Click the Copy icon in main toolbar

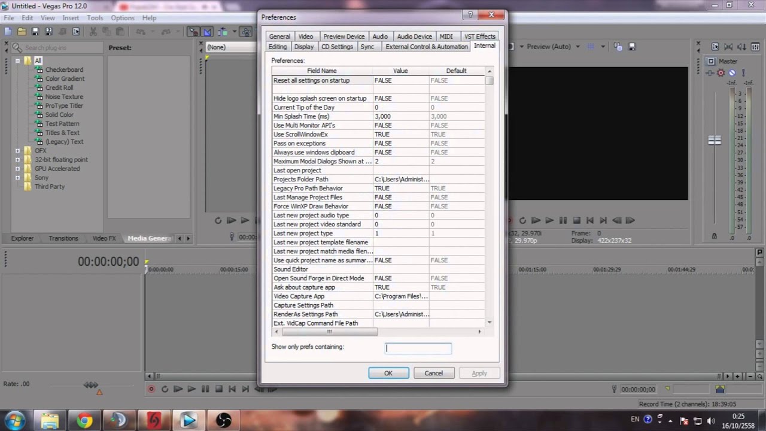107,32
